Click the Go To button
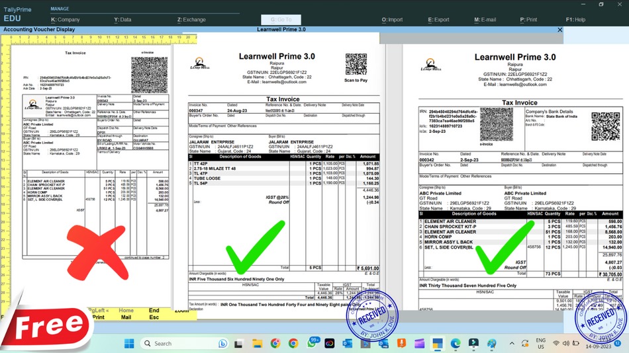629x353 pixels. click(281, 20)
